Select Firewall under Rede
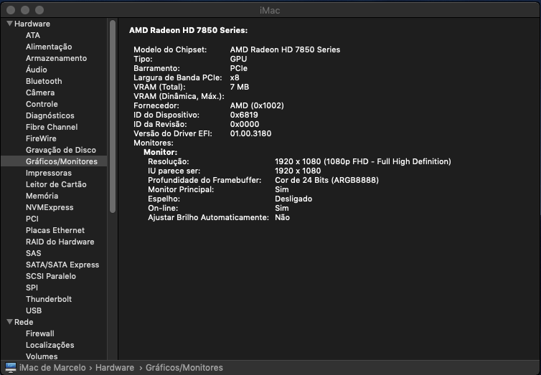 40,333
